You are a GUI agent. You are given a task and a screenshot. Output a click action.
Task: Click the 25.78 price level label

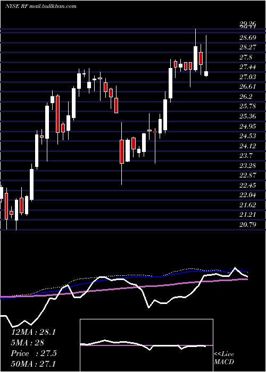pos(247,106)
